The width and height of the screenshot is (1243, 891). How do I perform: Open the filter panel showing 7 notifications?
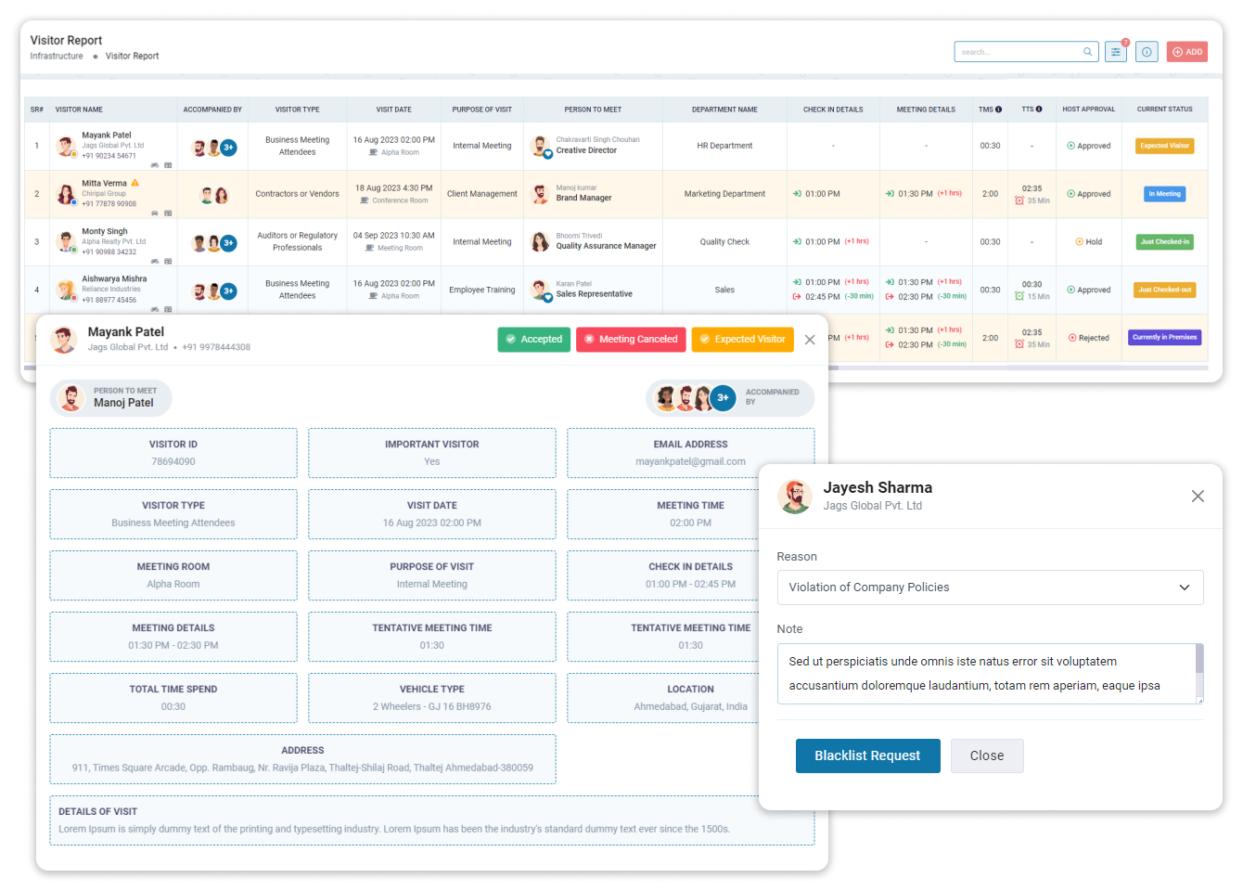(1115, 51)
